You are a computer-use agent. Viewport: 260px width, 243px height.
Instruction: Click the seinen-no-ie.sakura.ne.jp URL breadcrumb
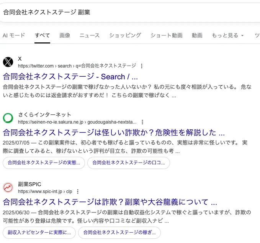(77, 122)
